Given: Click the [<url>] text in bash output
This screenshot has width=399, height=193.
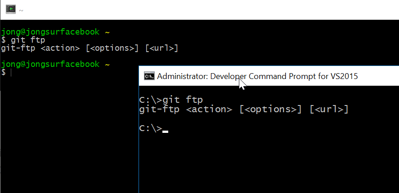Looking at the screenshot, I should pyautogui.click(x=162, y=48).
